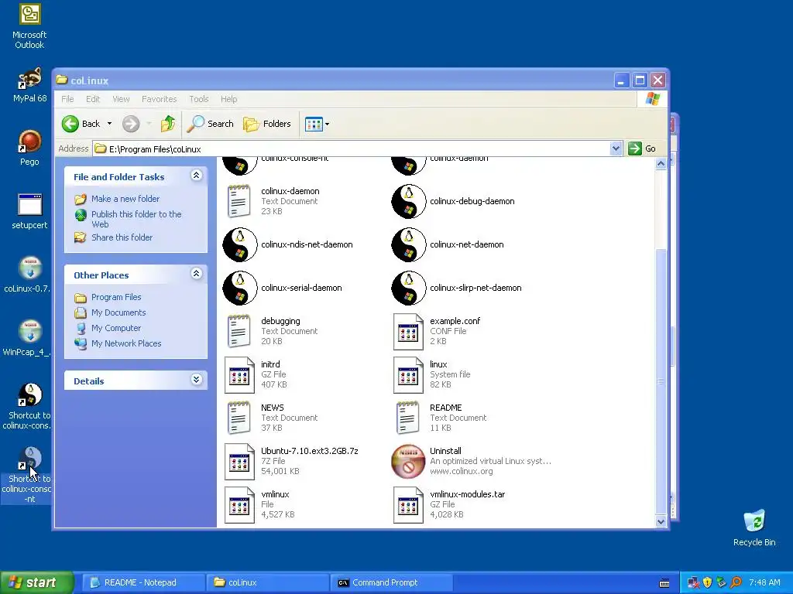Expand the Details panel
This screenshot has width=793, height=594.
point(196,379)
